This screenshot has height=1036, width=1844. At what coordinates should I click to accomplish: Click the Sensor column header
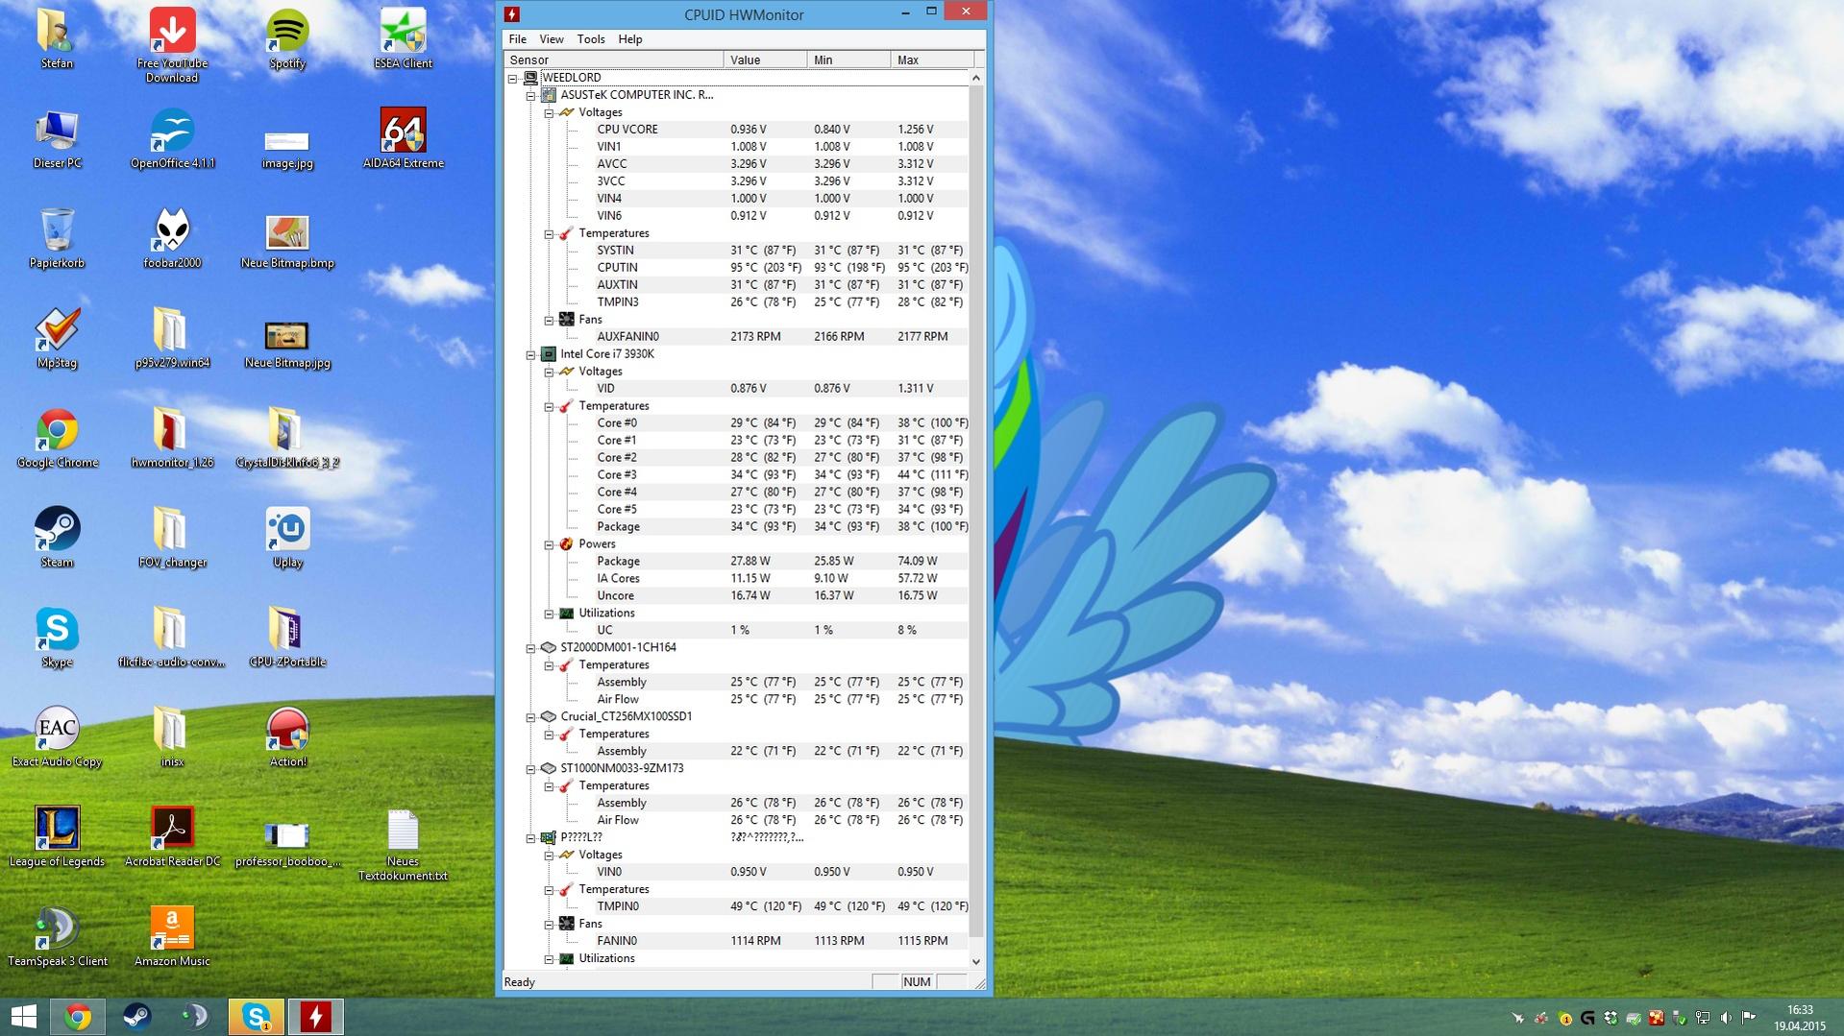pos(613,60)
